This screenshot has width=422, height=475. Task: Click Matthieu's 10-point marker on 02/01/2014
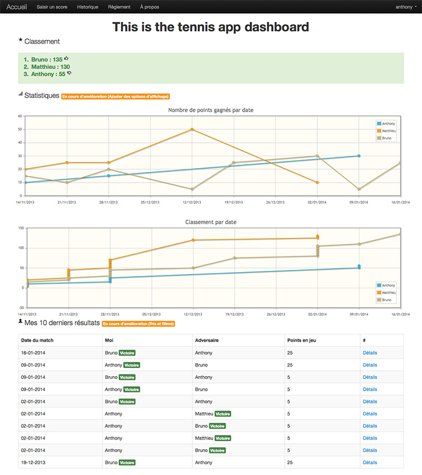(x=317, y=183)
